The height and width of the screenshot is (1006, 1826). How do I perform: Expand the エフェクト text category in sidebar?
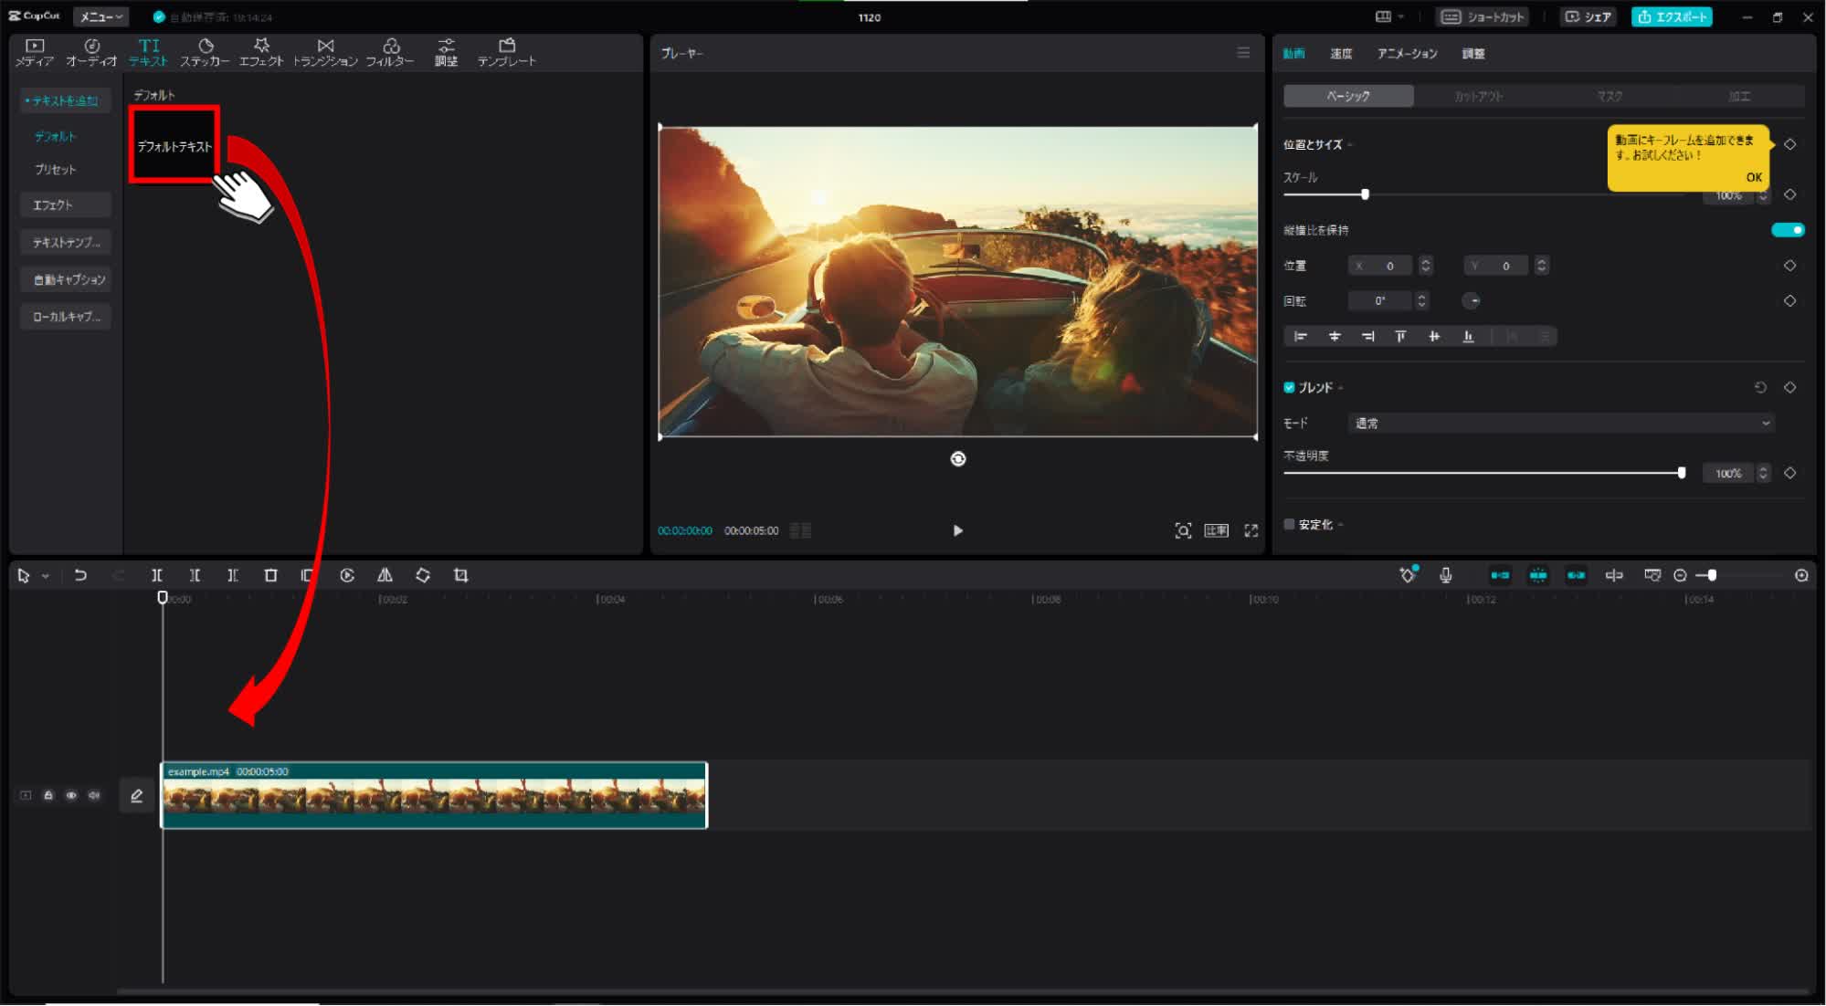[x=65, y=205]
